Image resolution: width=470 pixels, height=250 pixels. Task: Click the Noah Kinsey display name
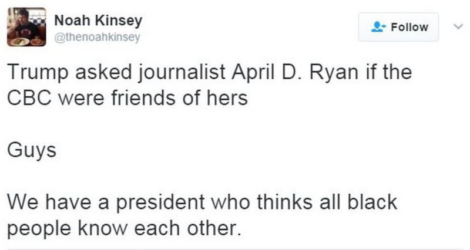98,20
